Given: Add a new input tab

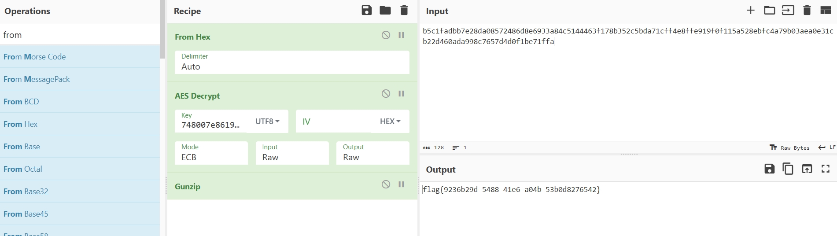Looking at the screenshot, I should point(751,11).
